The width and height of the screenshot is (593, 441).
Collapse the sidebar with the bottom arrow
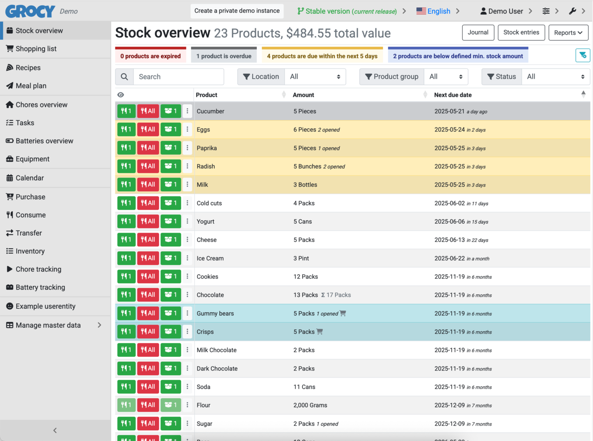55,430
